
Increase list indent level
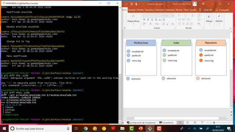pos(183,19)
